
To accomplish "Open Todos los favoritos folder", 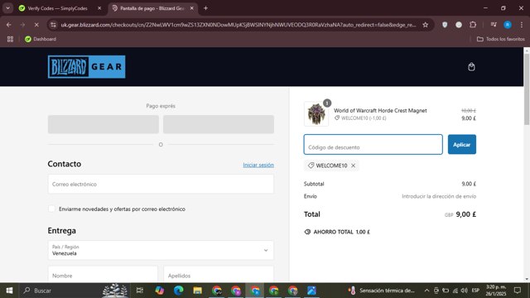I will point(500,39).
